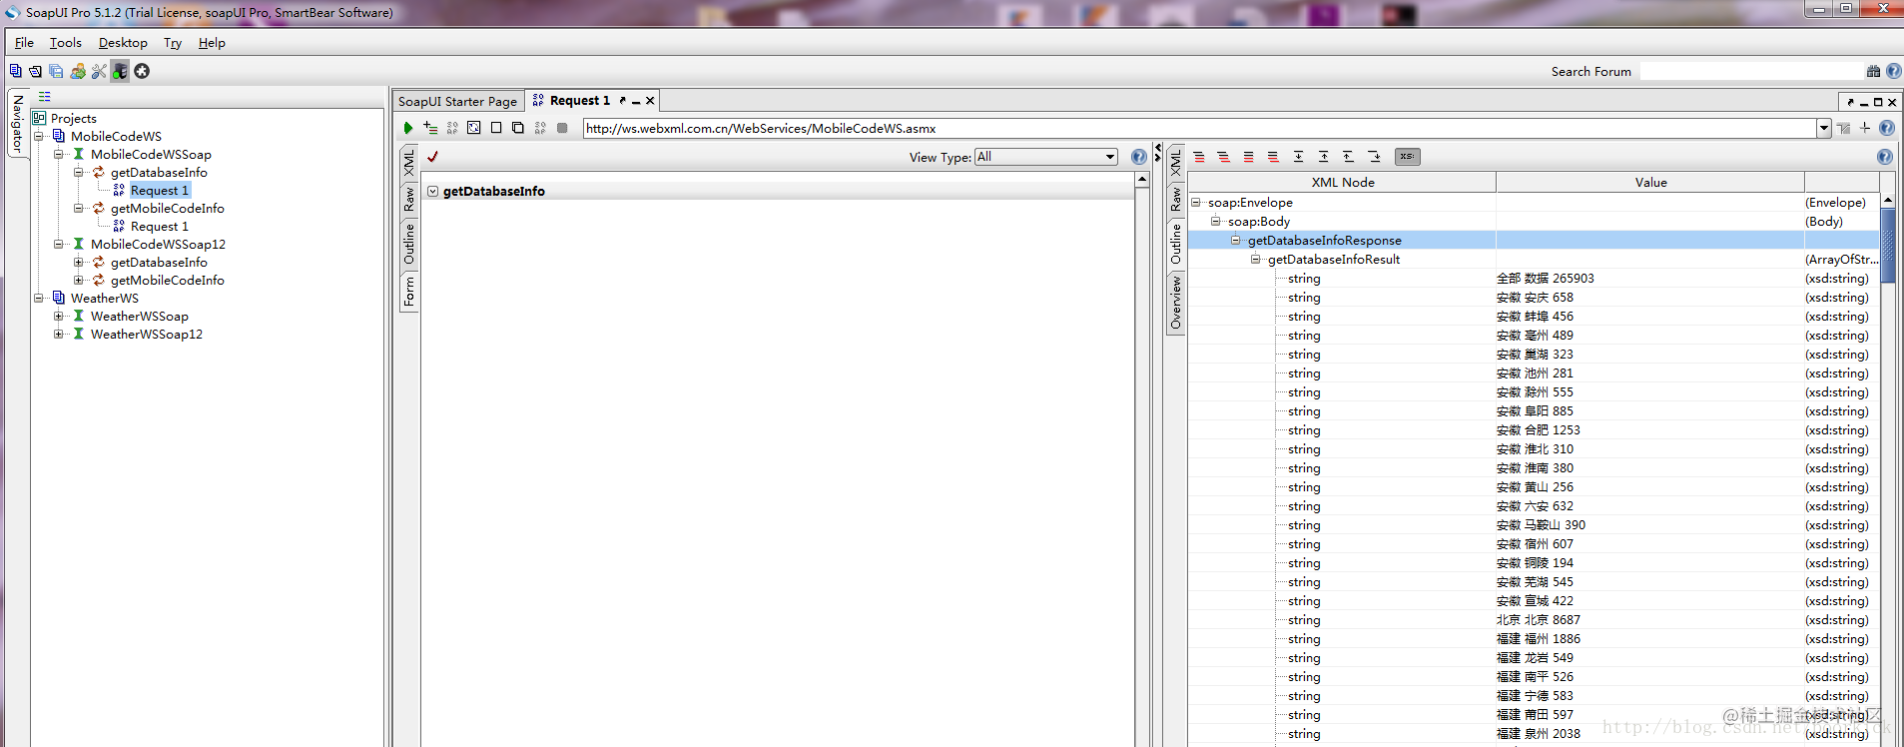Click the help icon after the binoculars
This screenshot has height=747, width=1904.
(1894, 71)
